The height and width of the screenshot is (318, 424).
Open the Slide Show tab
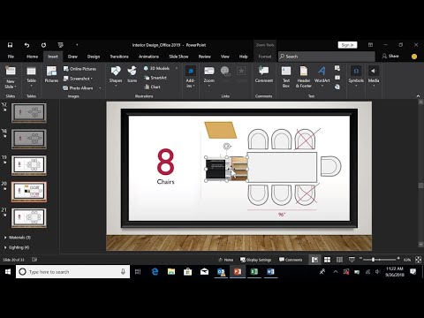coord(178,57)
